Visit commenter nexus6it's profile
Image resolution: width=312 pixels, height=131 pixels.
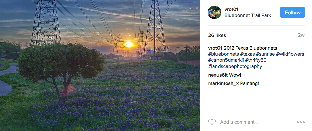[218, 75]
